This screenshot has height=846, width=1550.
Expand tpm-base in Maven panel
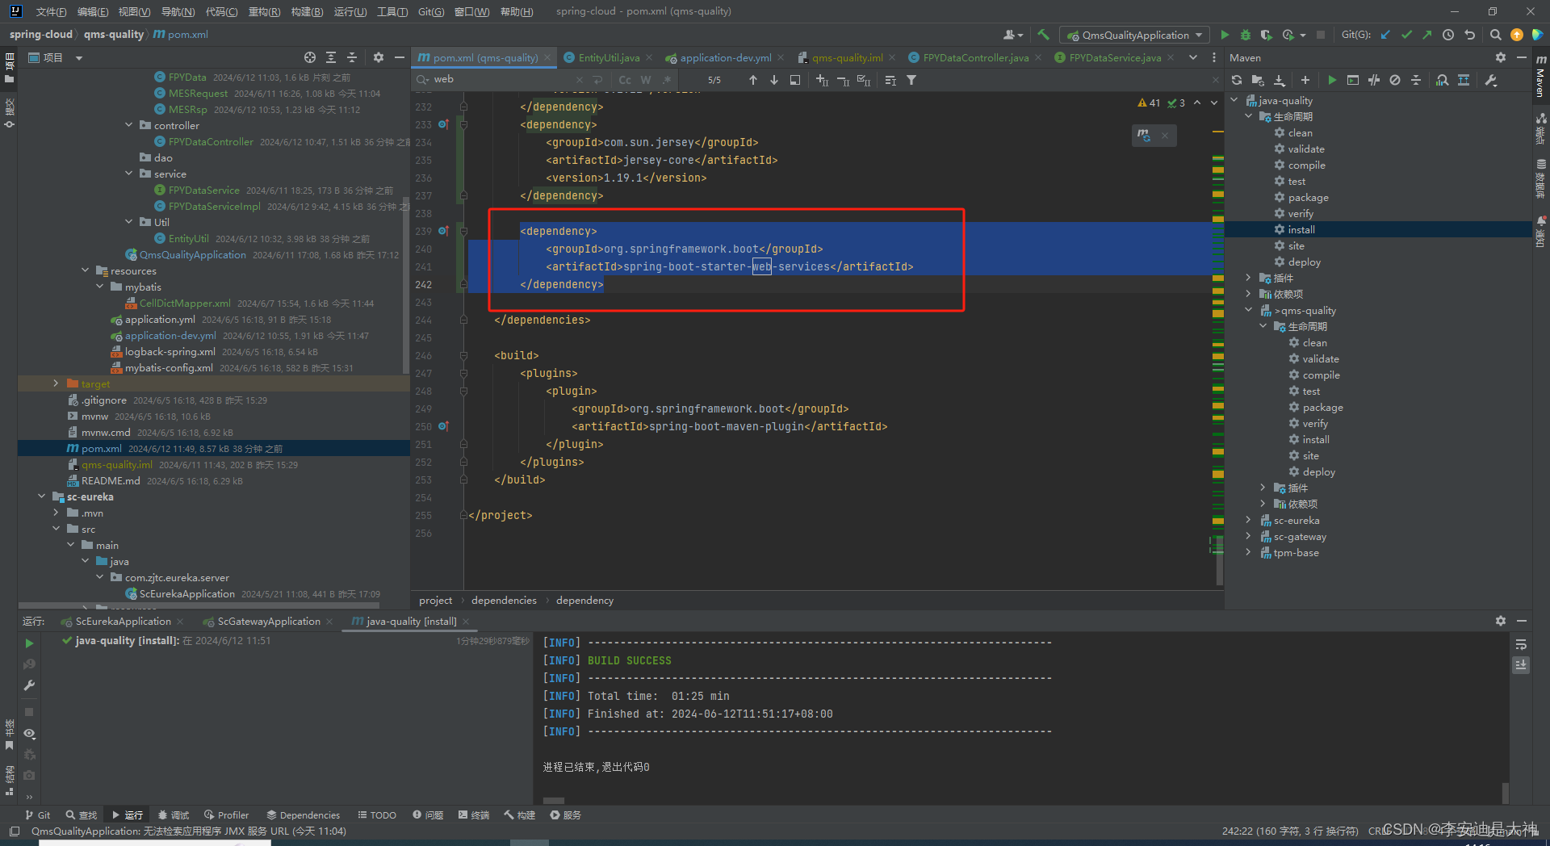[x=1248, y=552]
